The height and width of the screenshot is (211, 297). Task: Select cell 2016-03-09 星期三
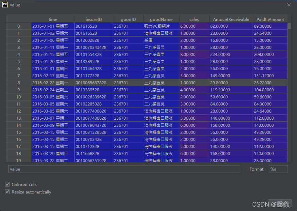pos(53,125)
